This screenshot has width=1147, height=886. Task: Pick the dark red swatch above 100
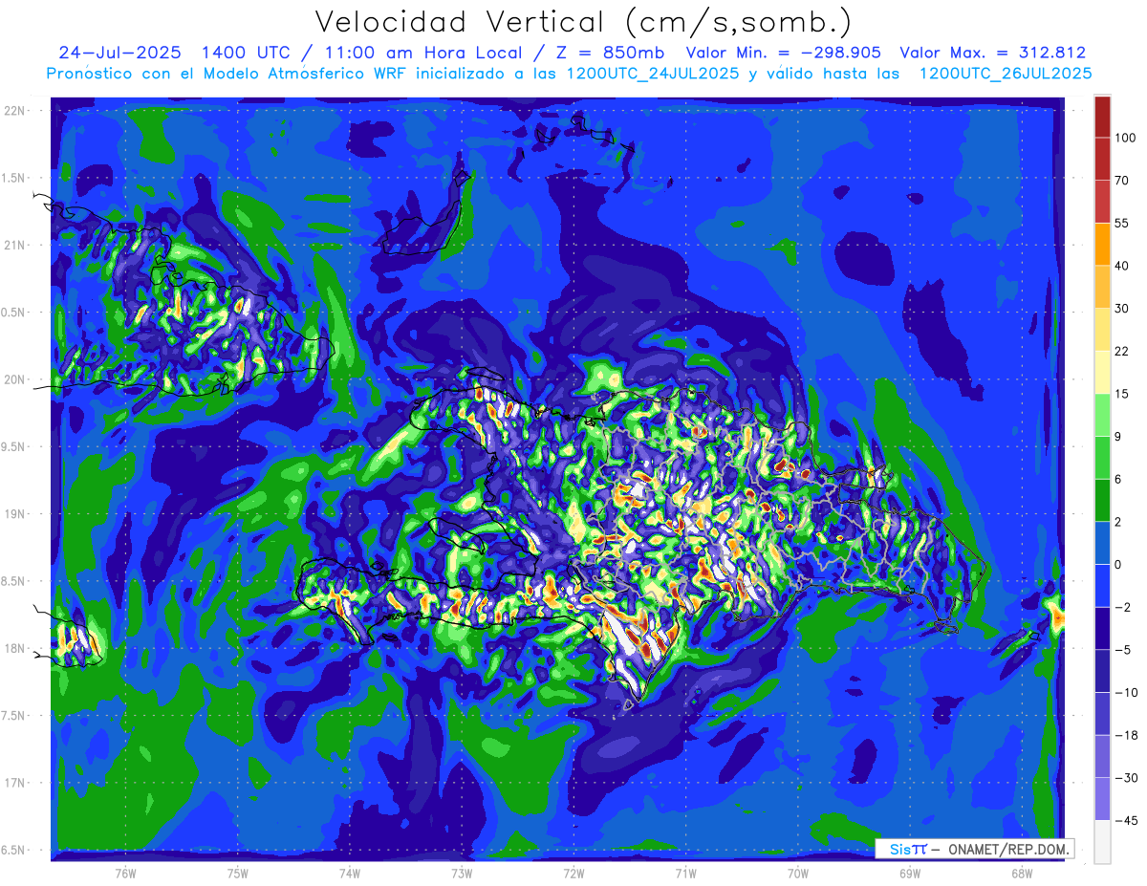[x=1102, y=117]
